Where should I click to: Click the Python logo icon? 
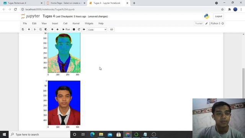(207, 16)
